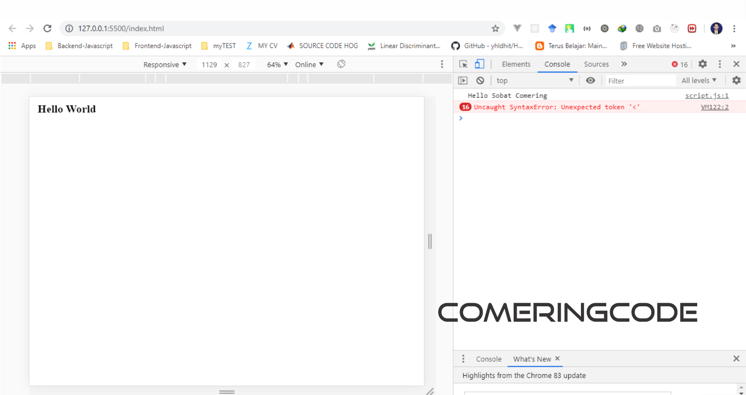Image resolution: width=746 pixels, height=395 pixels.
Task: Open the Backend-Javascript bookmark folder
Action: [79, 45]
